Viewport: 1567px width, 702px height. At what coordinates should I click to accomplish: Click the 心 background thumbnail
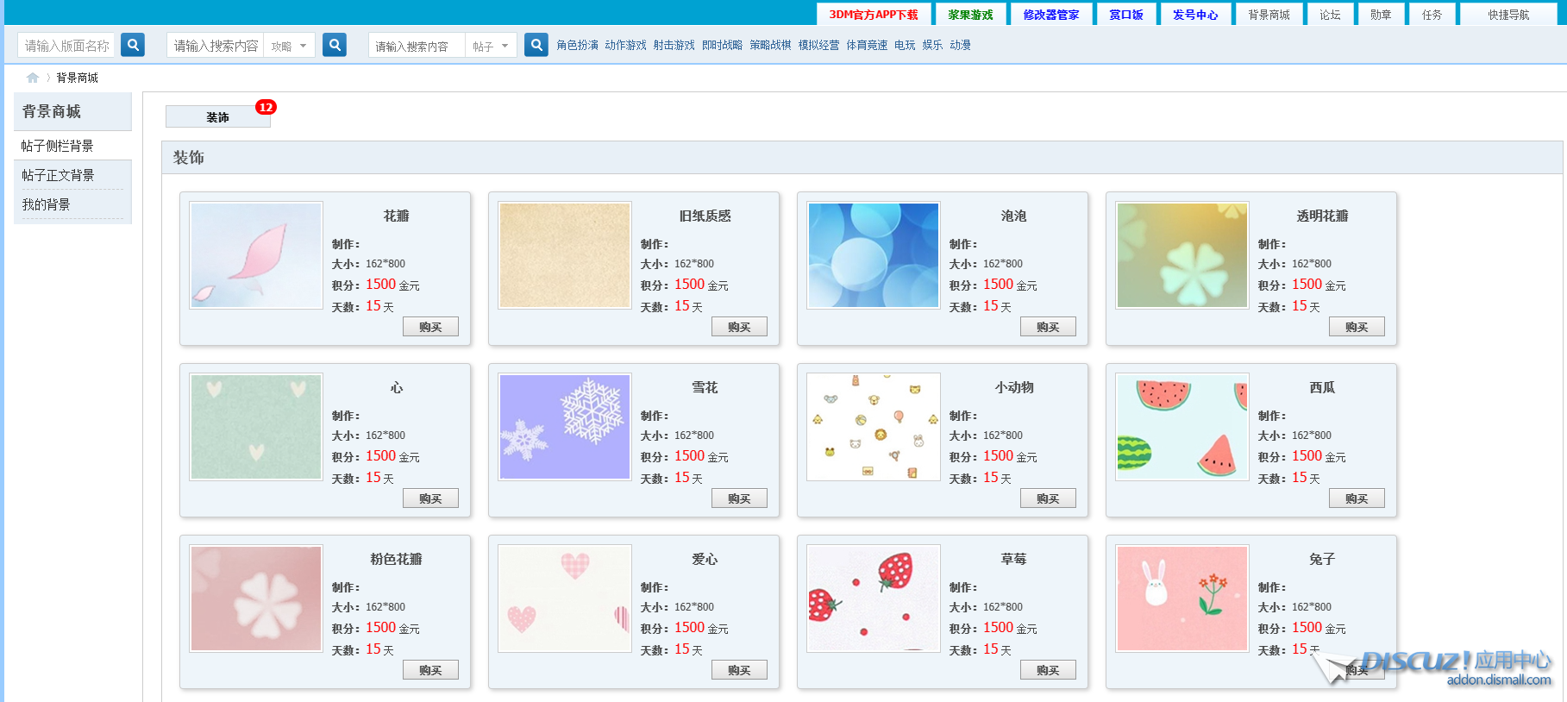pyautogui.click(x=256, y=427)
